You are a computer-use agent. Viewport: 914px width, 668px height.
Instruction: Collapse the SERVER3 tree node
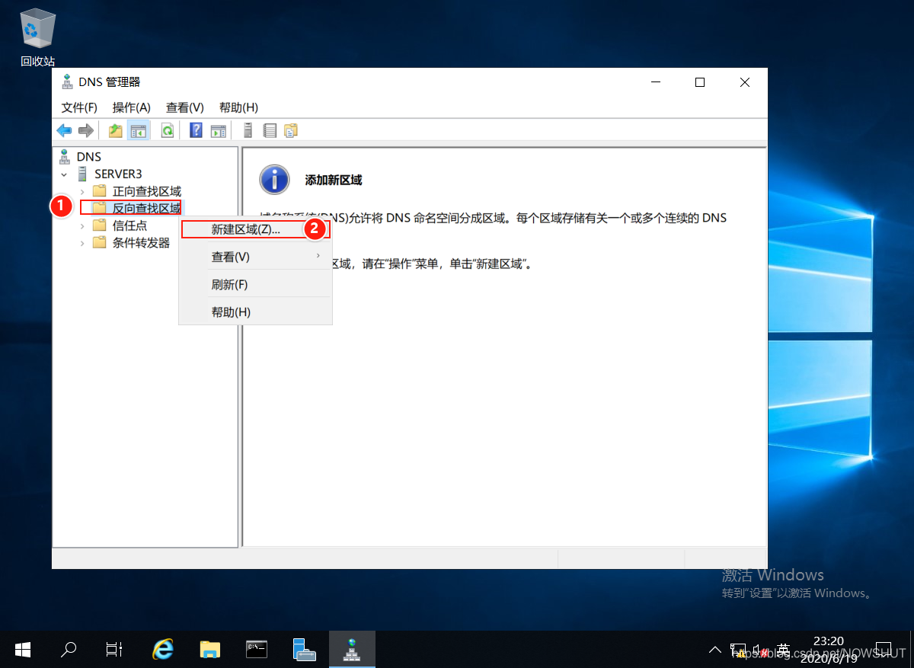[64, 174]
